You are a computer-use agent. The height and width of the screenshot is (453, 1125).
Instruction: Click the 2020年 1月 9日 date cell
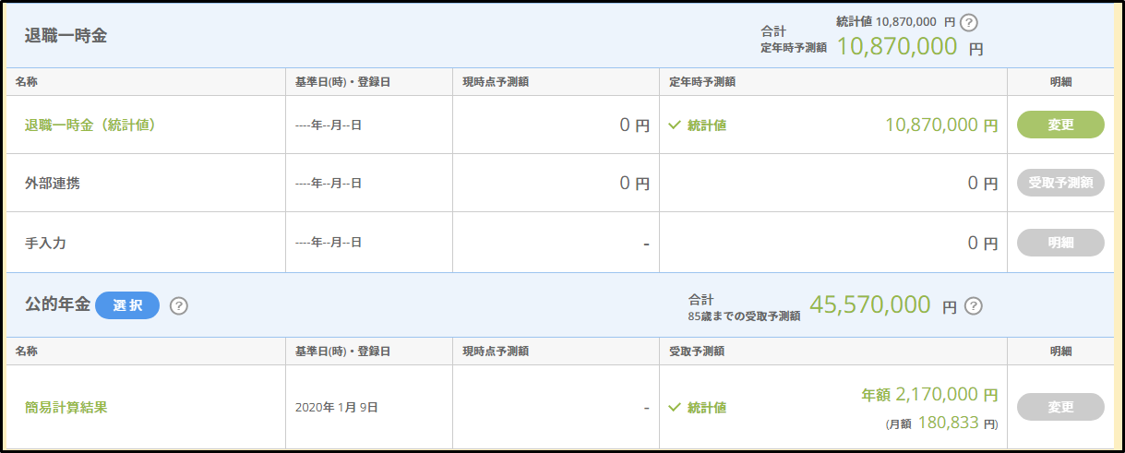[336, 407]
